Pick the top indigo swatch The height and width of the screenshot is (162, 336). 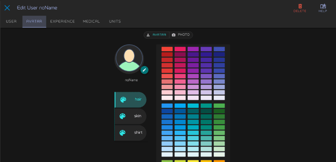219,49
